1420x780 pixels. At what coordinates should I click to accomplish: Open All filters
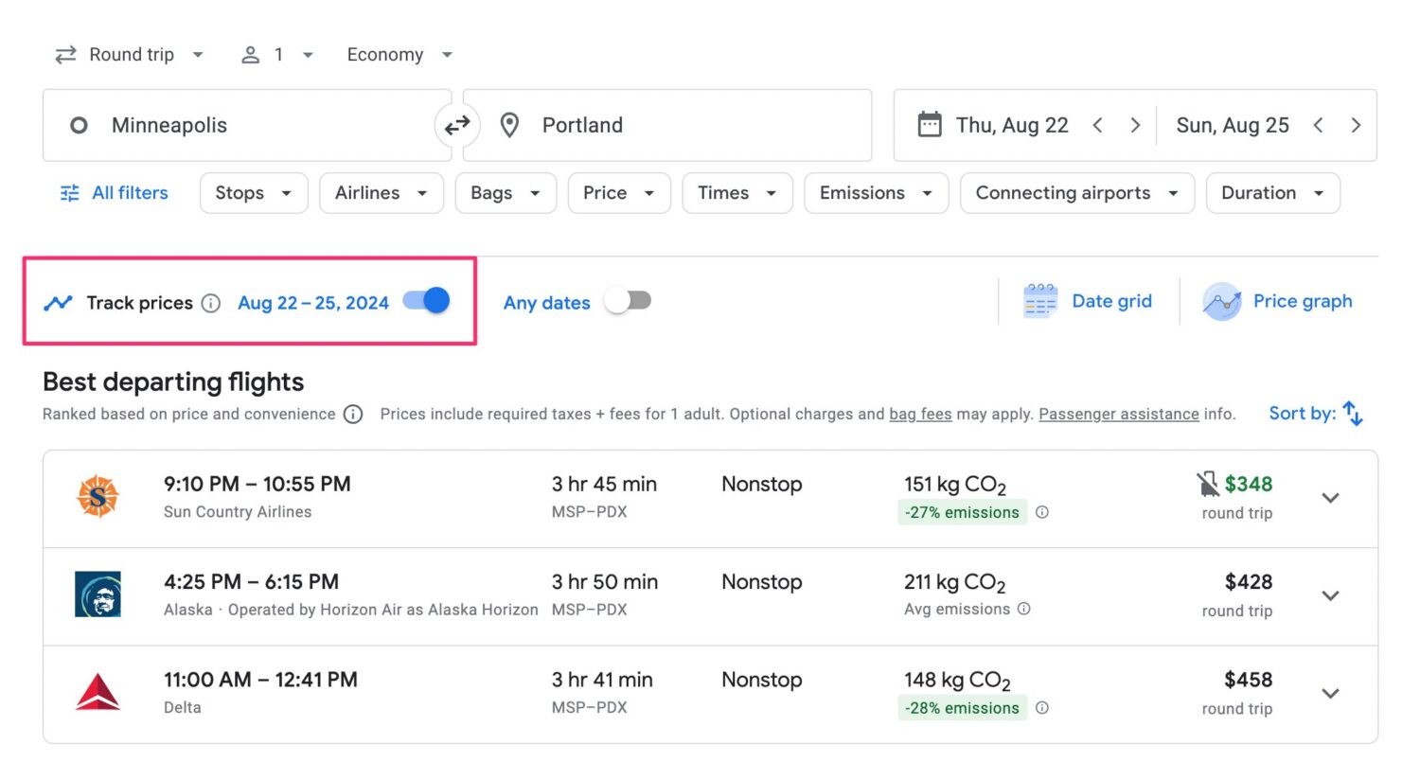point(113,192)
